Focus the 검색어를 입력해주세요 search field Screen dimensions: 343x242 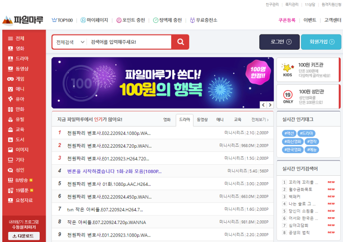click(129, 42)
